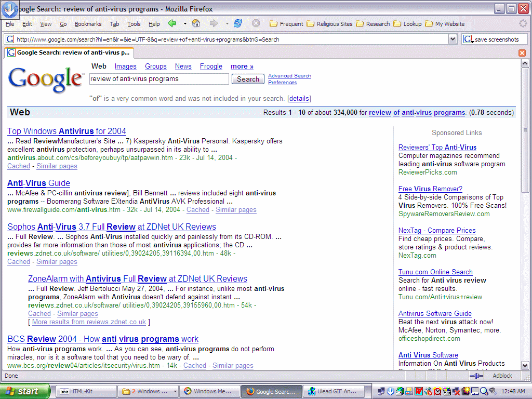Open 'Reviewers' Top Anti-Virus' sponsored link
Viewport: 532px width, 399px height.
coord(437,147)
